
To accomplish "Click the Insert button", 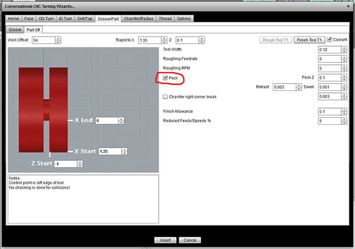I will (165, 240).
